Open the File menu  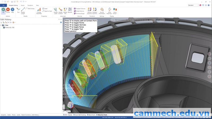[3, 5]
